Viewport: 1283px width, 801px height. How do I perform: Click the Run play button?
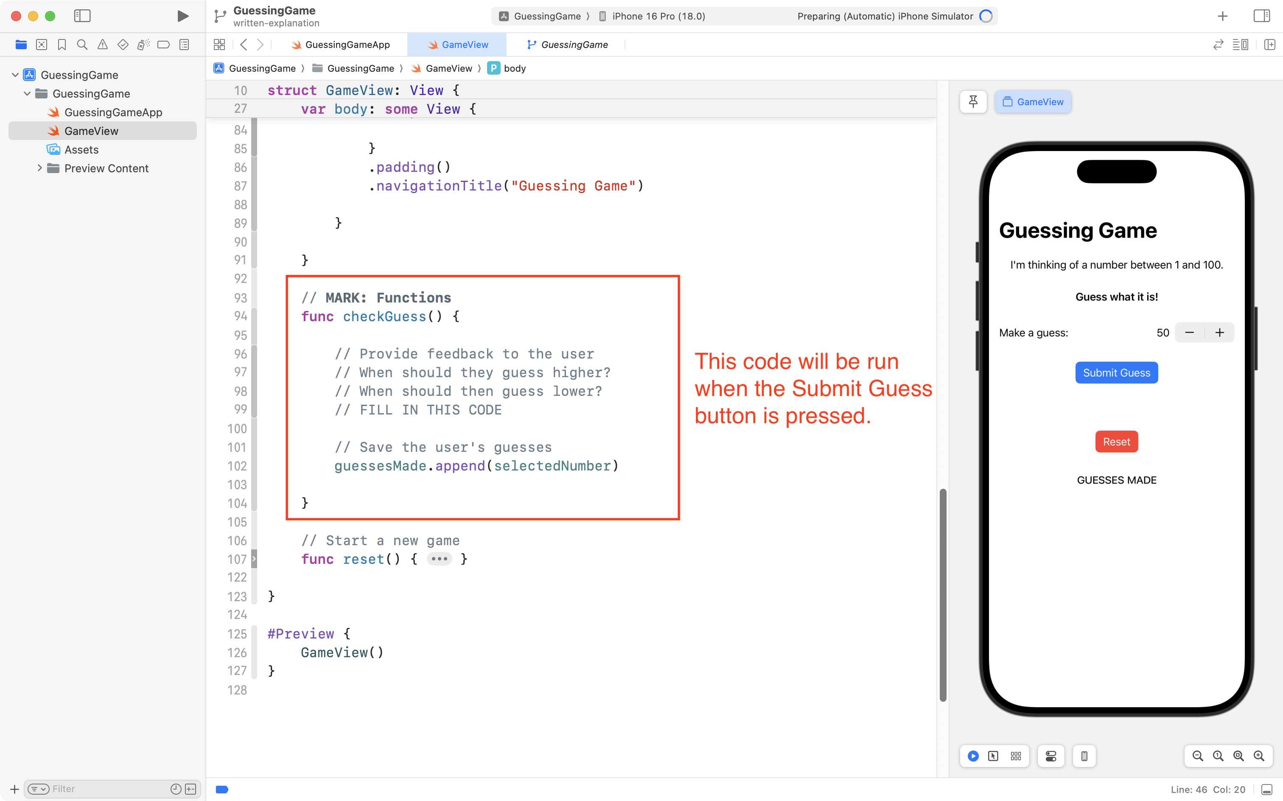point(183,16)
